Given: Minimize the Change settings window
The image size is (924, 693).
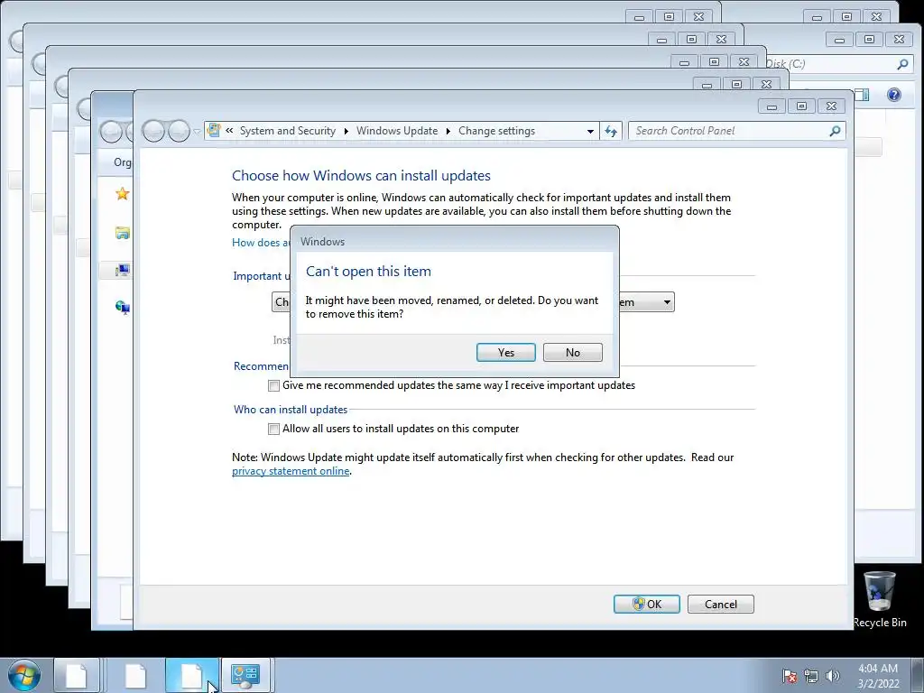Looking at the screenshot, I should pyautogui.click(x=772, y=106).
